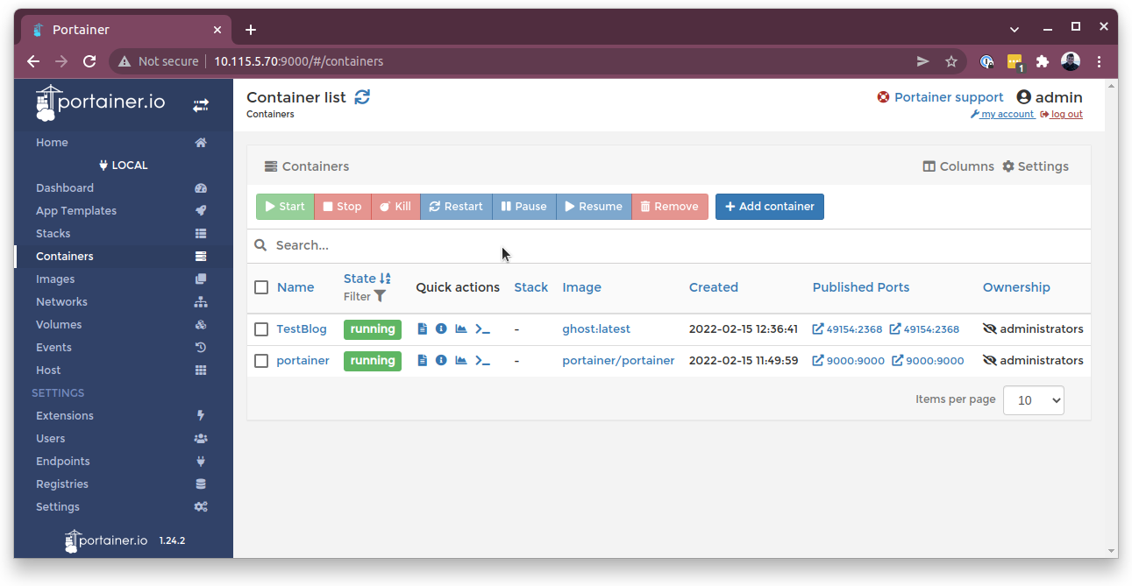The image size is (1132, 586).
Task: Open the ghost:latest image link
Action: (596, 329)
